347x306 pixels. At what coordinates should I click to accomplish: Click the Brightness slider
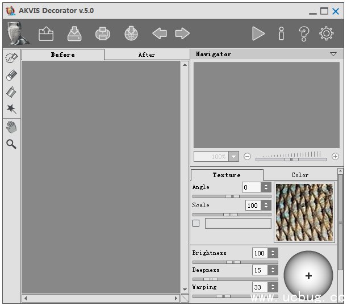[x=232, y=262]
